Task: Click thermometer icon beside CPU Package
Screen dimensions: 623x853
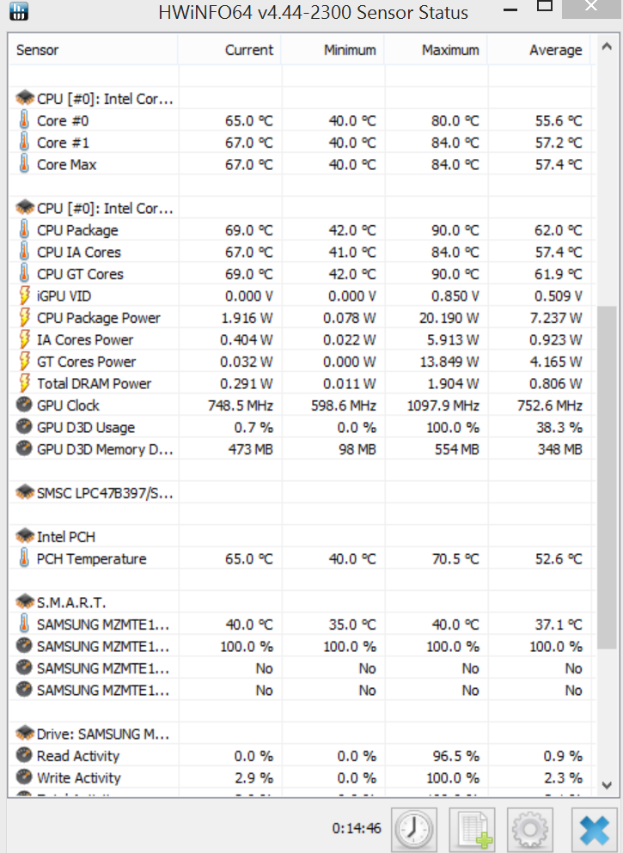Action: [24, 230]
